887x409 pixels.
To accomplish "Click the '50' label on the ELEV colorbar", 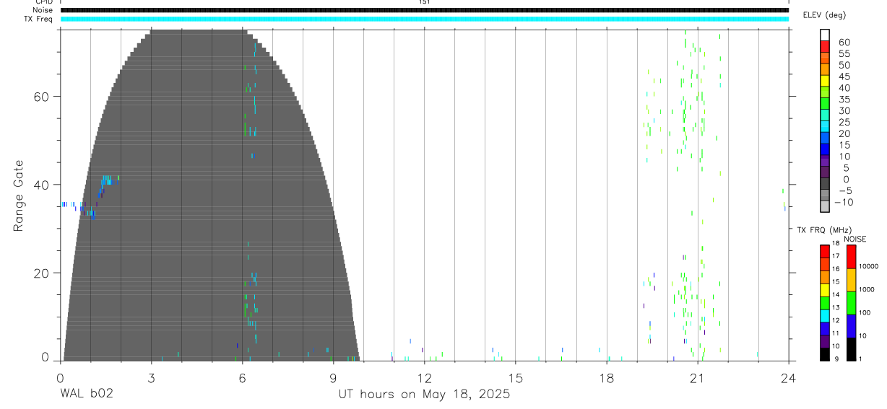I will tap(844, 65).
